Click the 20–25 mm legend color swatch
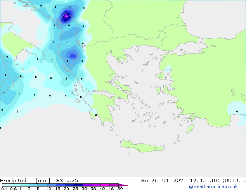 point(69,185)
